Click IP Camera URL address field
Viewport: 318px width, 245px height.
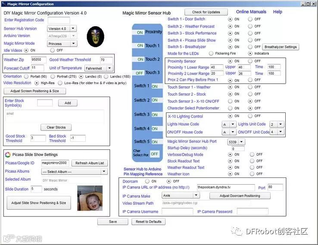[226, 187]
